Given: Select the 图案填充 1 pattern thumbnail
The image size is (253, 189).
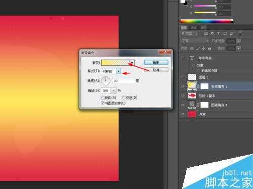Looking at the screenshot, I should point(192,105).
